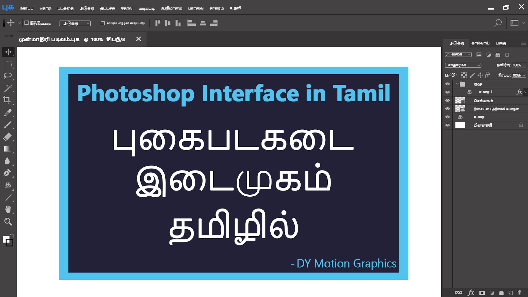Select the Line tool
This screenshot has width=528, height=297.
point(8,198)
